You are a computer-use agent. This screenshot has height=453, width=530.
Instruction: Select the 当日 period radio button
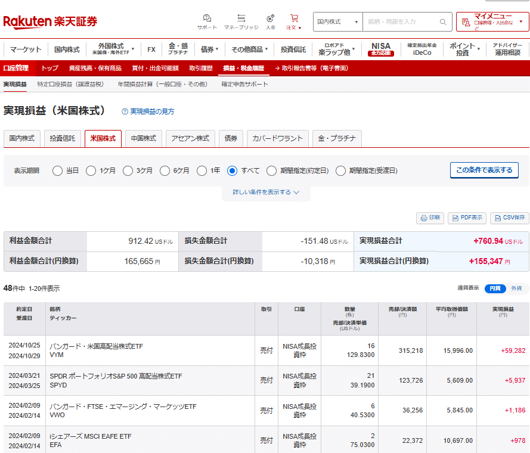[58, 170]
